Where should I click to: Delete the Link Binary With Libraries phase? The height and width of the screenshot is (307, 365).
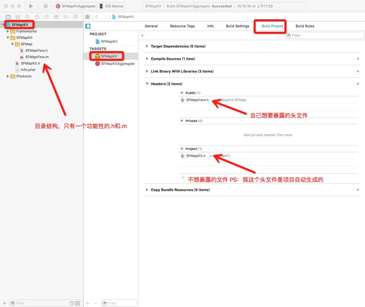(x=358, y=71)
